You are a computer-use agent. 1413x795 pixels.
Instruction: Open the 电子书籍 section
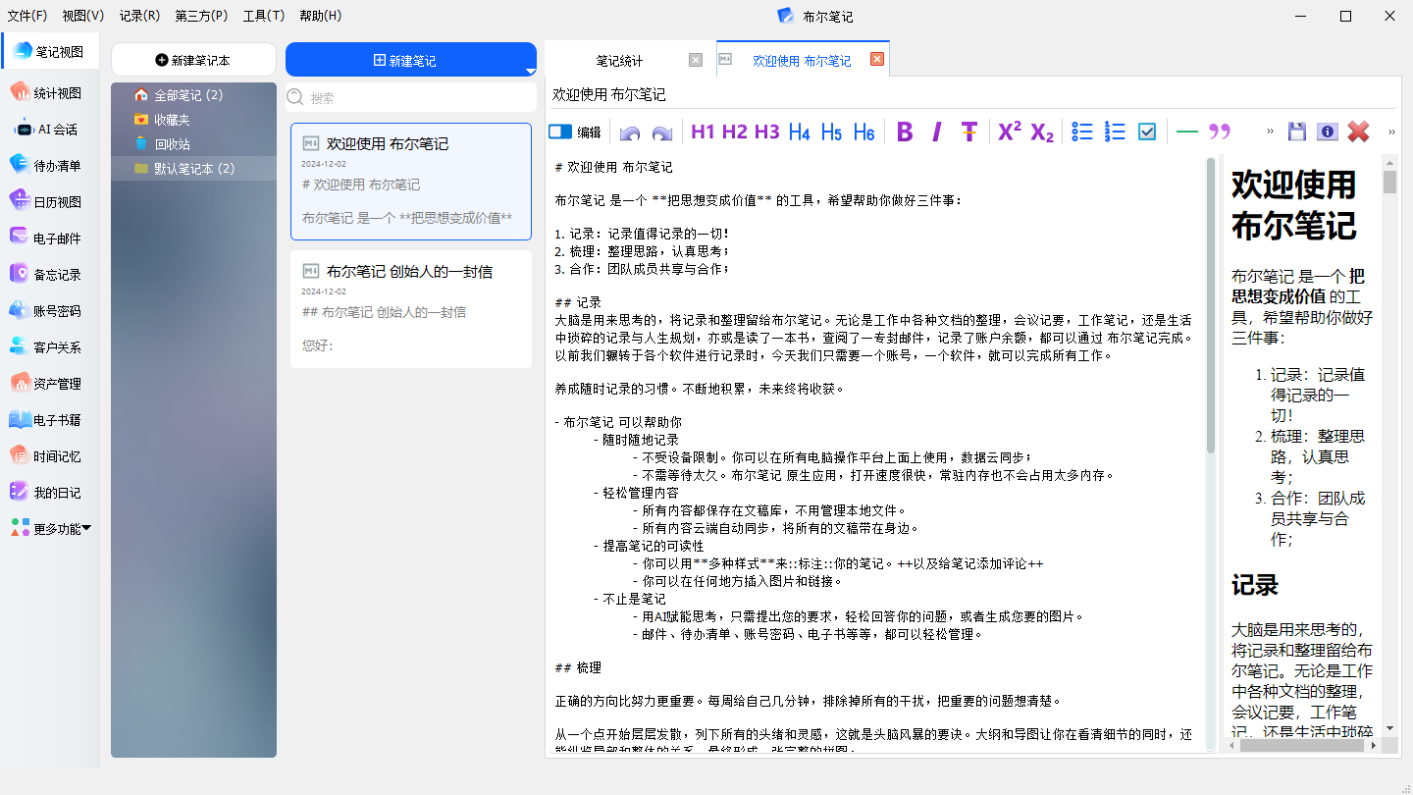[49, 418]
